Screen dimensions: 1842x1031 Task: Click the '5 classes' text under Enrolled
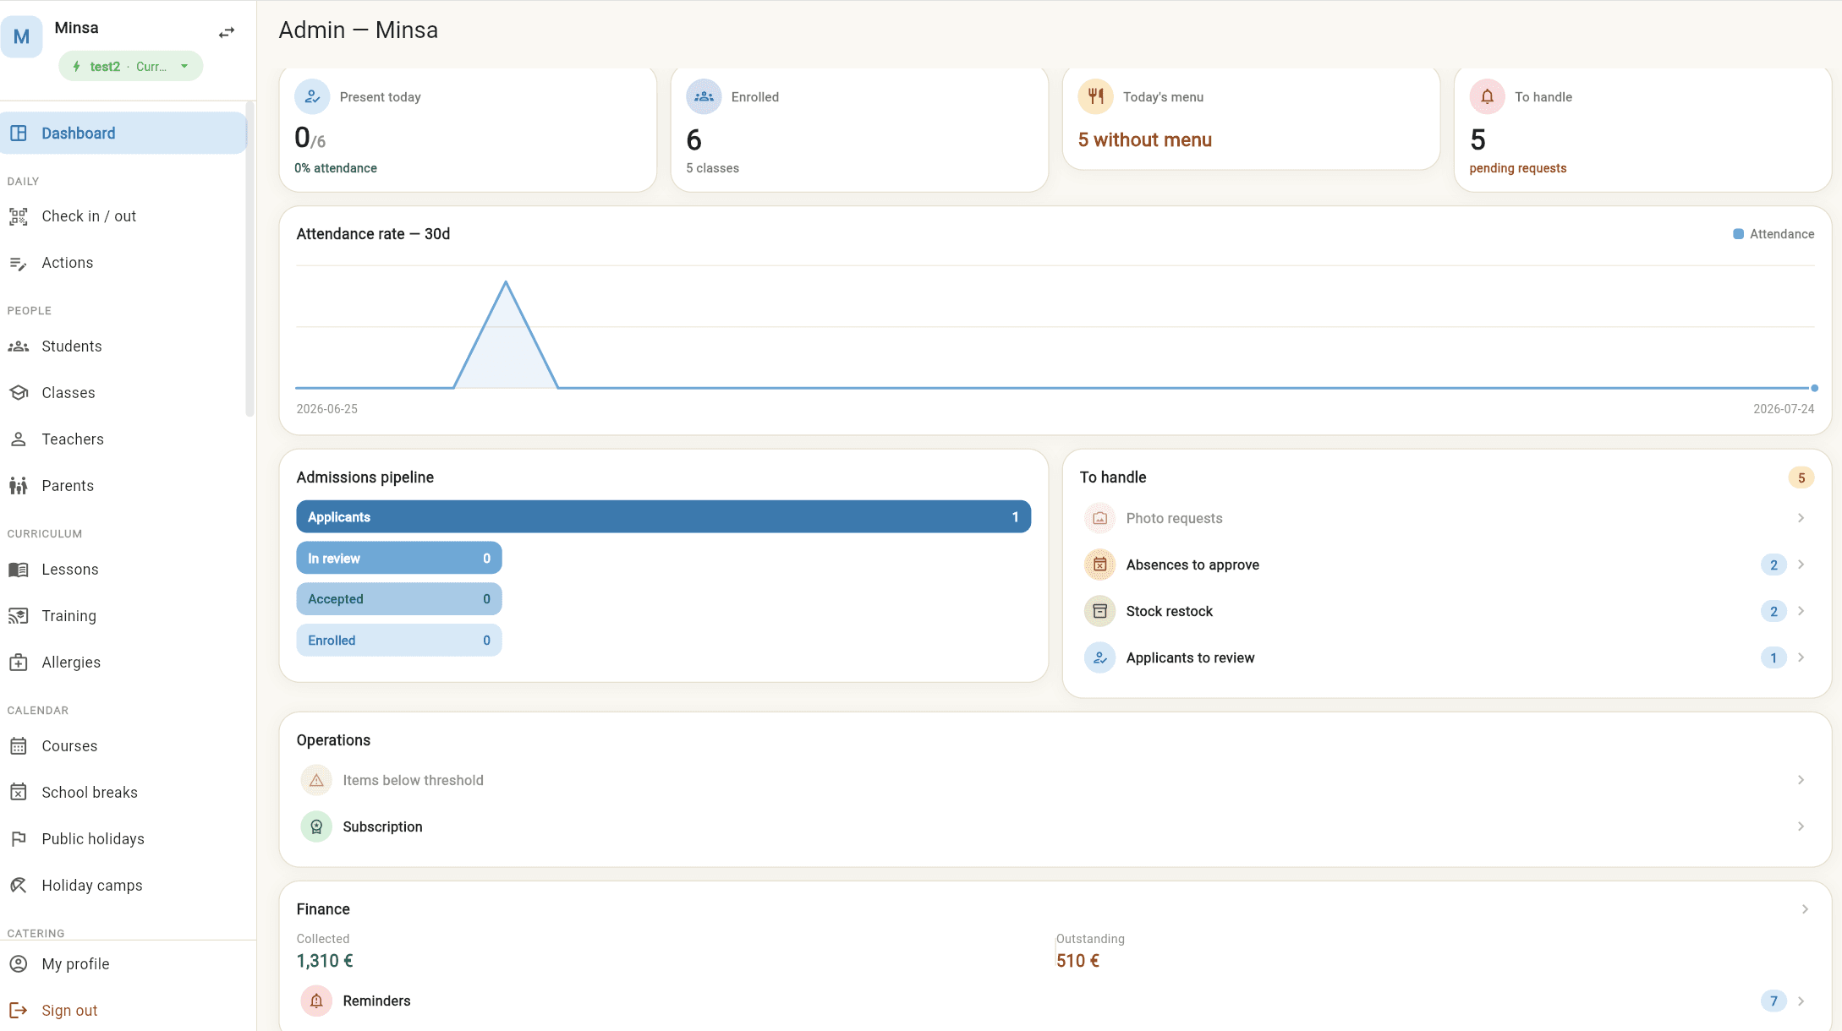(x=712, y=168)
